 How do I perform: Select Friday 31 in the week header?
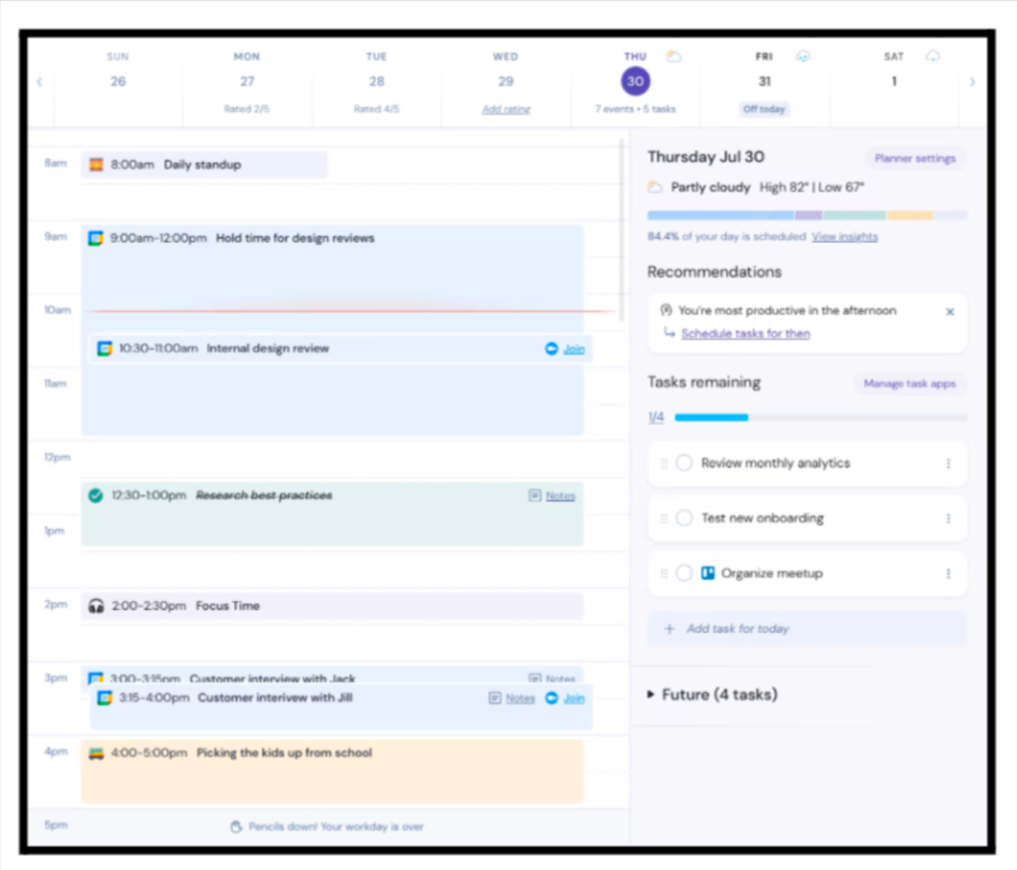(764, 81)
